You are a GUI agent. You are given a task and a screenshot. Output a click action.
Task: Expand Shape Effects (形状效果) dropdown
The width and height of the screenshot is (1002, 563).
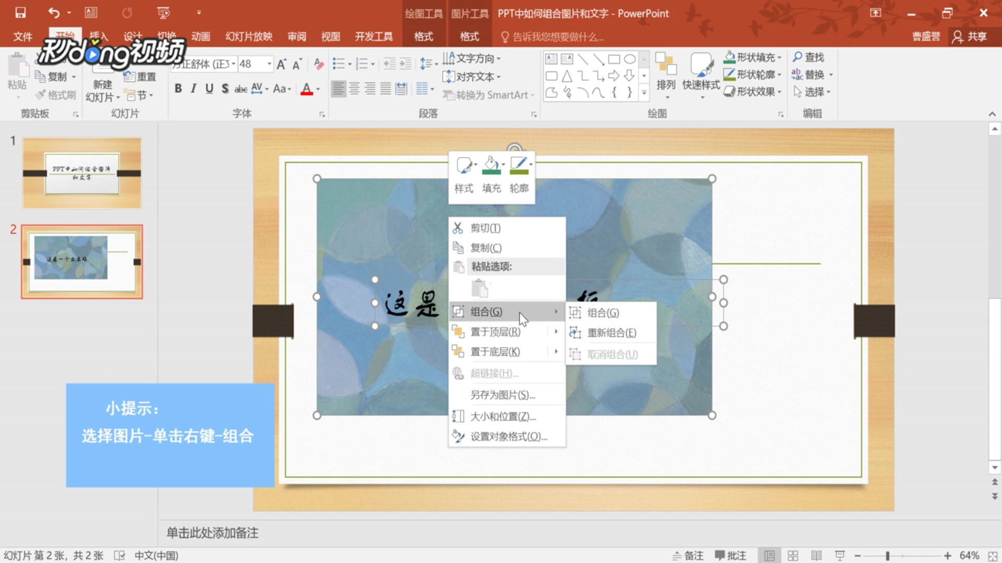pyautogui.click(x=779, y=92)
